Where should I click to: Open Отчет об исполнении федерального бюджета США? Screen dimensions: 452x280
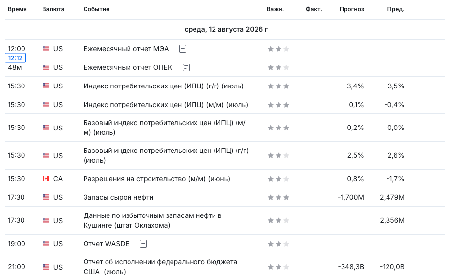point(160,267)
